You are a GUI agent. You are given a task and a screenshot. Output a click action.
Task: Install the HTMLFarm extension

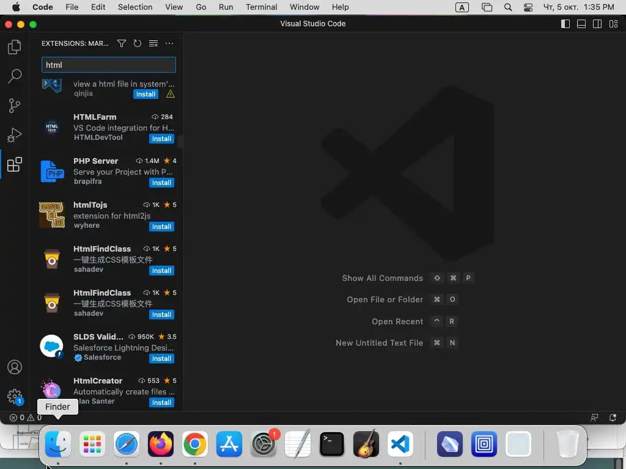[x=161, y=139]
